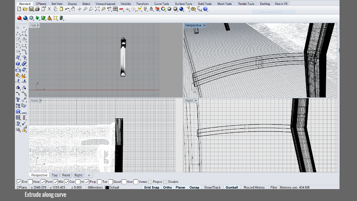This screenshot has height=201, width=357.
Task: Click the Gumball status bar button
Action: (232, 187)
